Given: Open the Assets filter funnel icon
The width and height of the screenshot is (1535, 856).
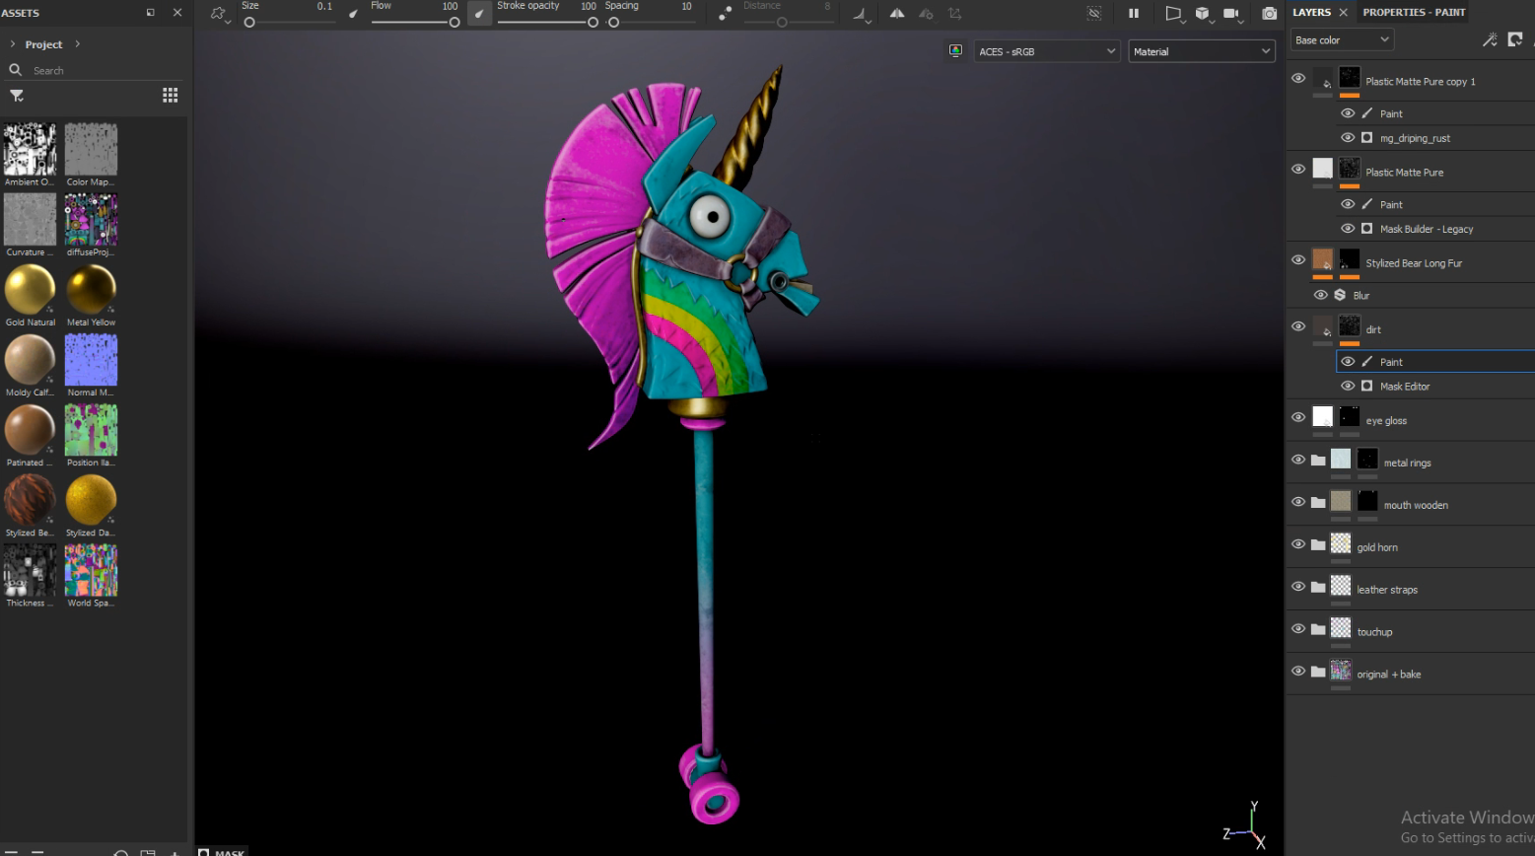Looking at the screenshot, I should (16, 96).
